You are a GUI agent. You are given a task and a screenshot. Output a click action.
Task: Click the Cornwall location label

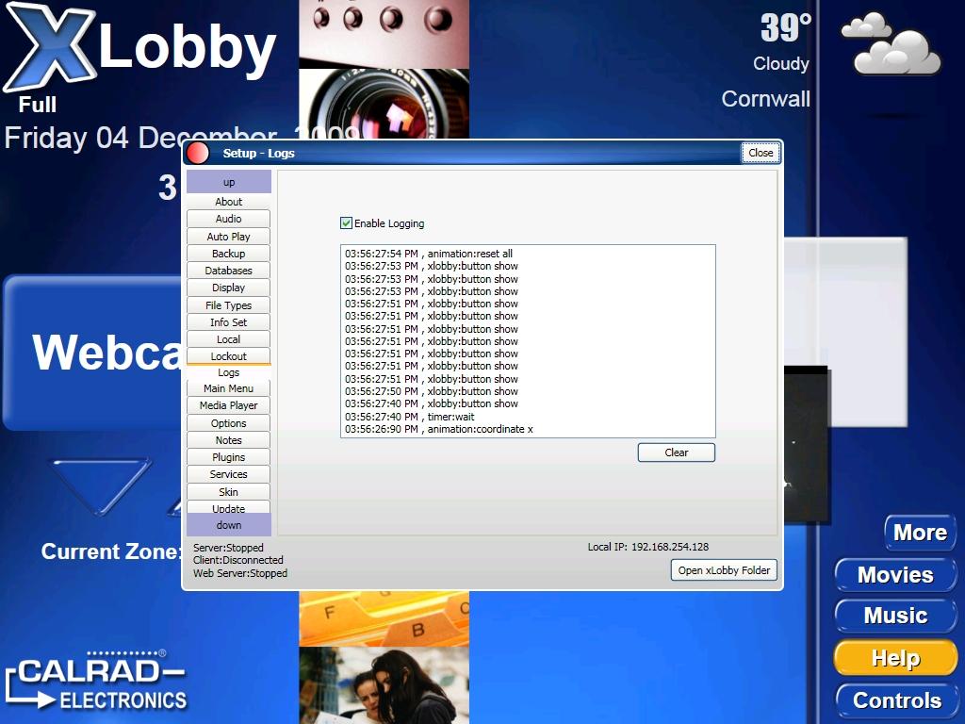[x=765, y=99]
